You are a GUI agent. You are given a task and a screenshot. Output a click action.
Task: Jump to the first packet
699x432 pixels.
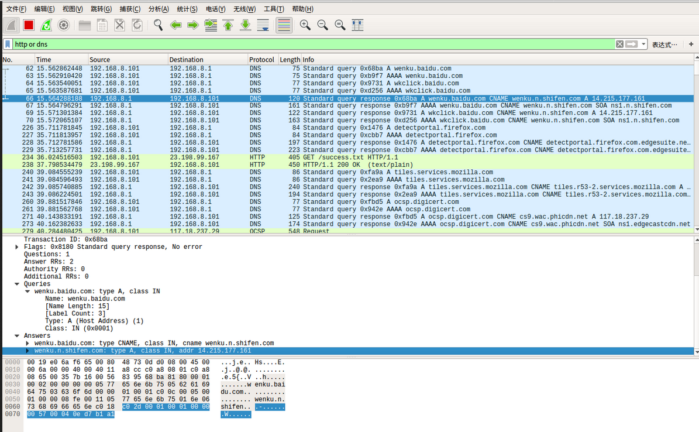pos(228,25)
